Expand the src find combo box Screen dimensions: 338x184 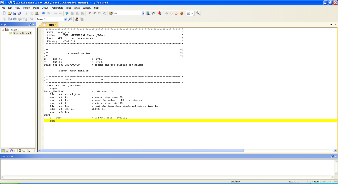[143, 13]
